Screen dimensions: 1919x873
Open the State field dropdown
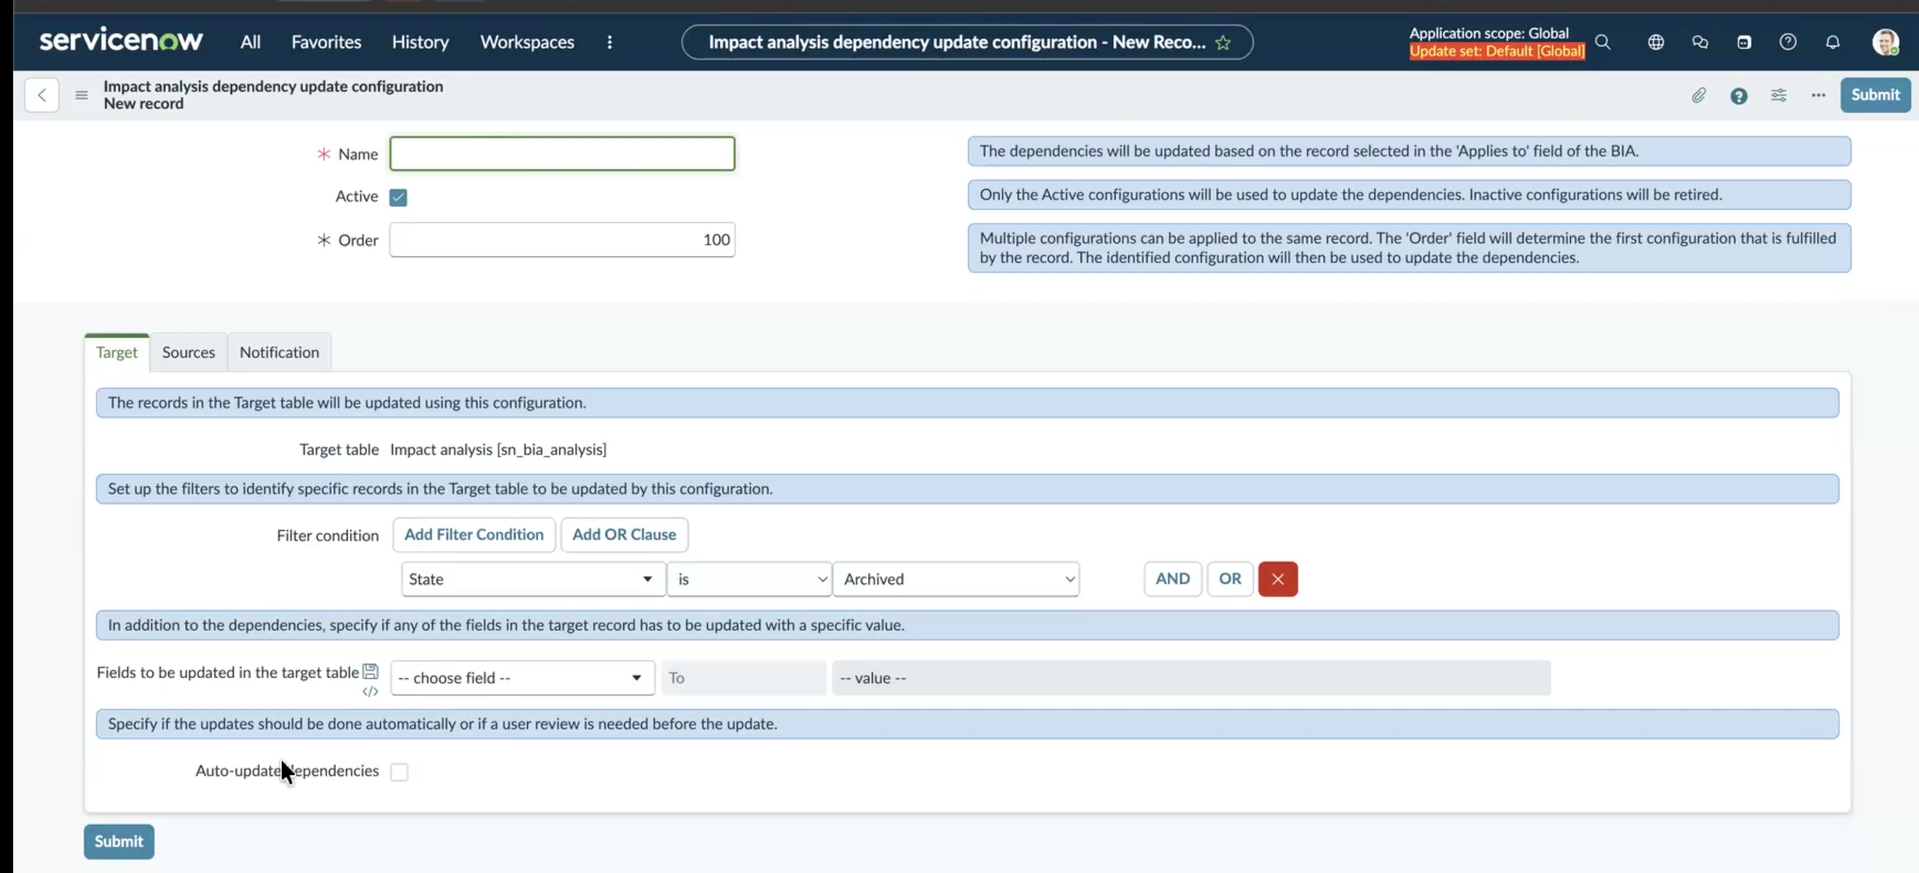[532, 579]
